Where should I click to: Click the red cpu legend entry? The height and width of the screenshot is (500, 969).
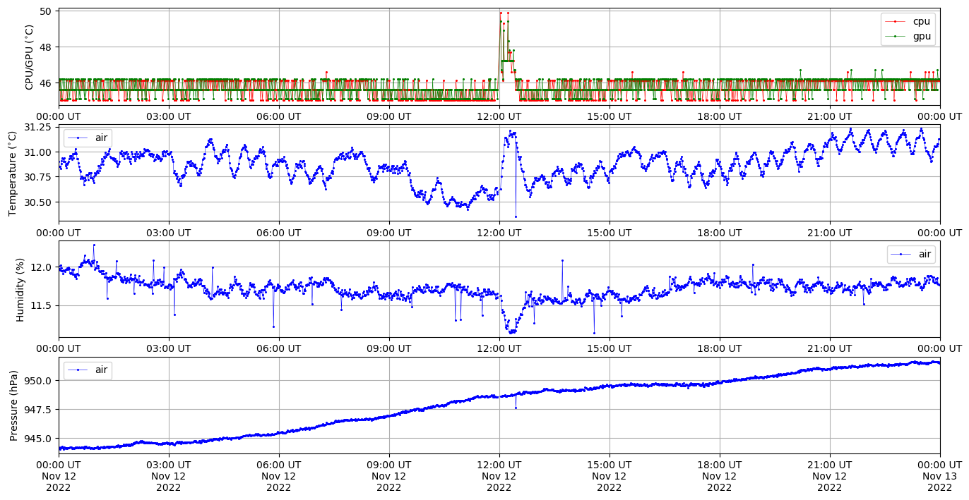click(908, 22)
